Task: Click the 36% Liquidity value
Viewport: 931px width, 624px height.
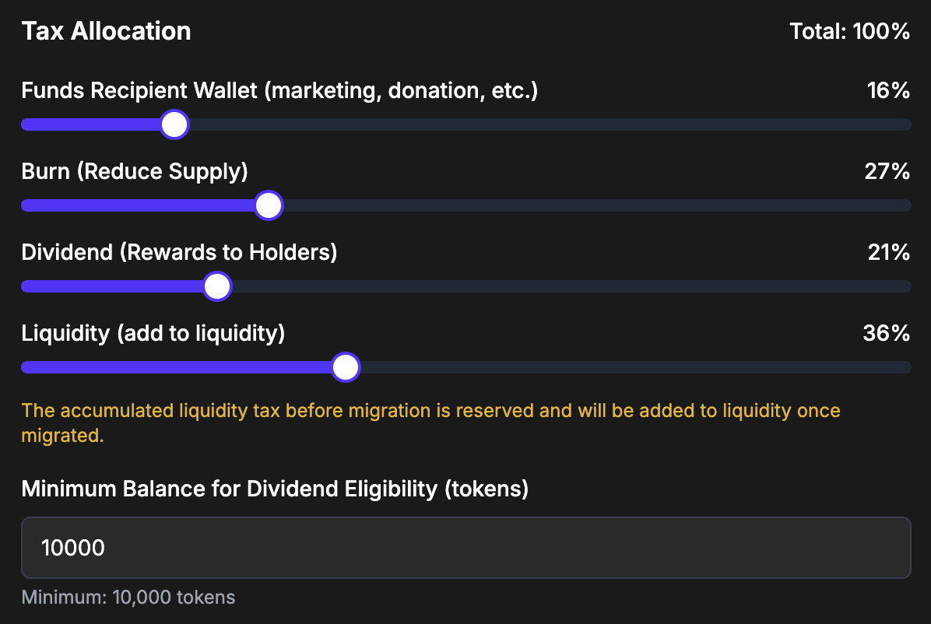Action: tap(886, 334)
